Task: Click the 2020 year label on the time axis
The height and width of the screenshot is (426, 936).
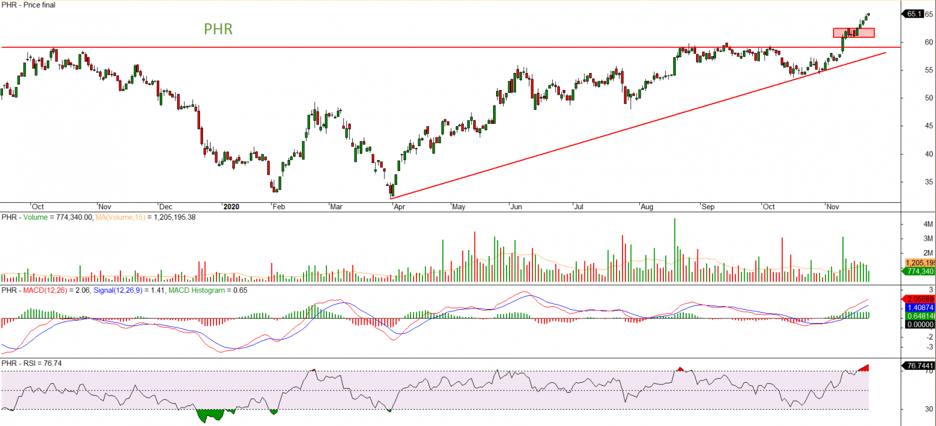Action: point(231,207)
